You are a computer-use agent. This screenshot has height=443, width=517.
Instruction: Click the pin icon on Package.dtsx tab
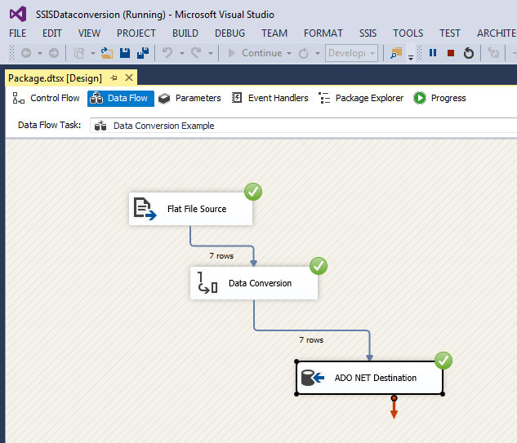[x=114, y=78]
